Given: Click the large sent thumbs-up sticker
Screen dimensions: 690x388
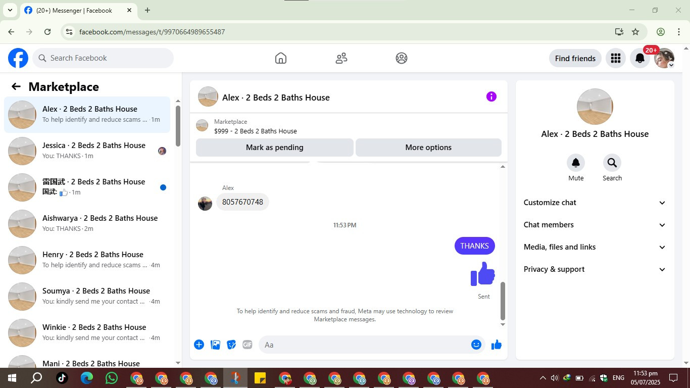Looking at the screenshot, I should (x=483, y=274).
